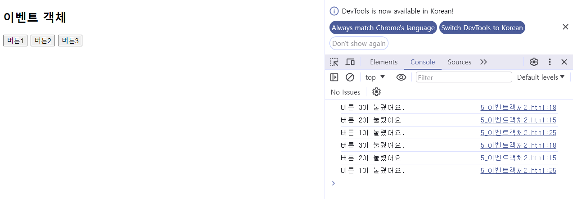The width and height of the screenshot is (573, 199).
Task: Open the Default levels dropdown
Action: click(541, 77)
